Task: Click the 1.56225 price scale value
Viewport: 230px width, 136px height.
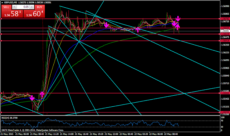Action: (x=225, y=52)
